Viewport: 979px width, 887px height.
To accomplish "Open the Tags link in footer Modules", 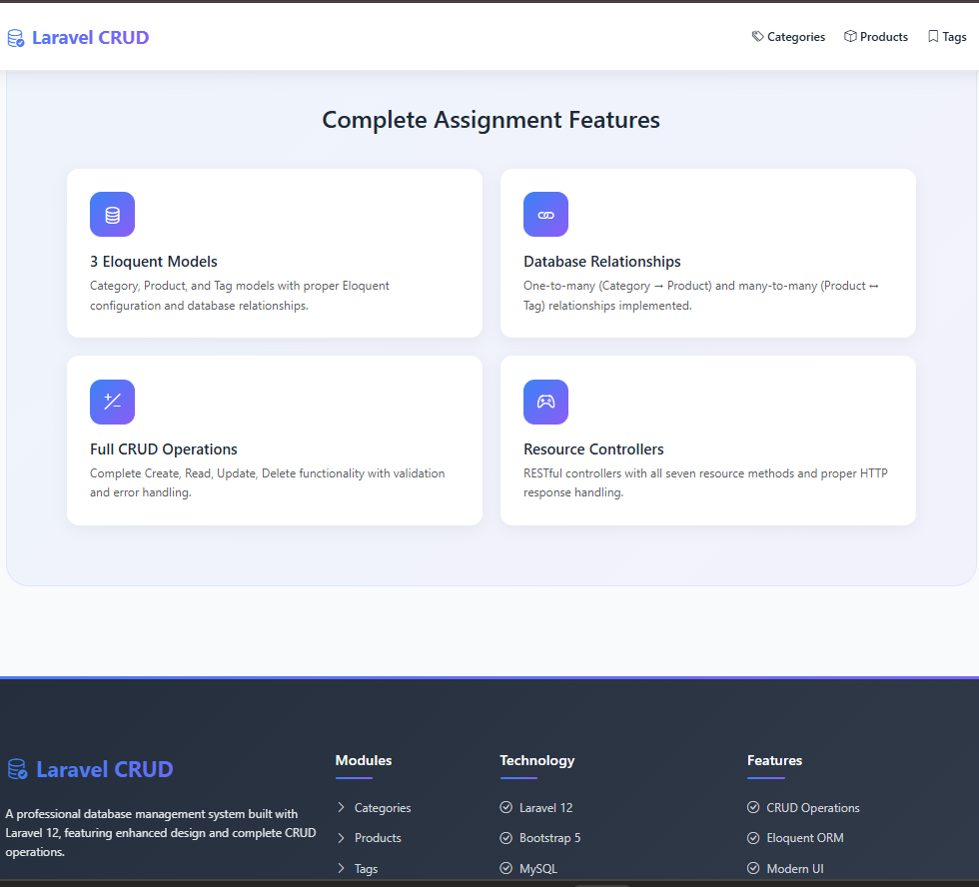I will [366, 868].
